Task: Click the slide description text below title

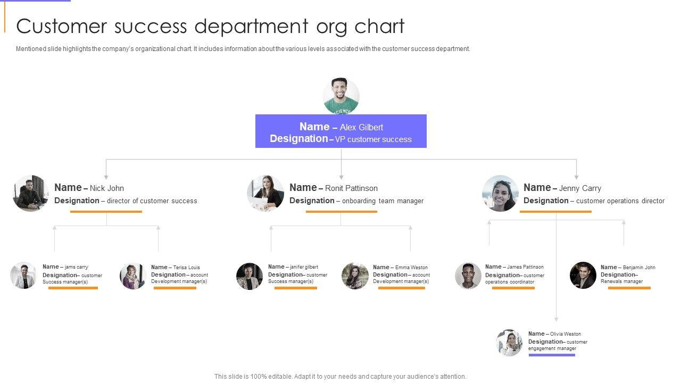Action: click(x=243, y=49)
